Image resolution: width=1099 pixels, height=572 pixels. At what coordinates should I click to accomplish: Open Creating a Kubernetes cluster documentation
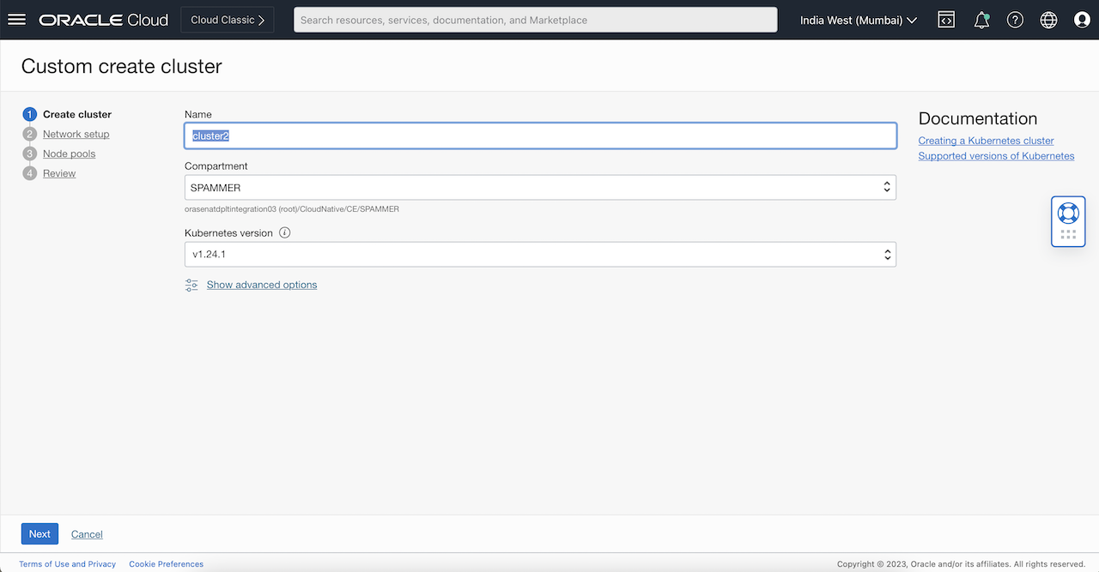click(986, 141)
